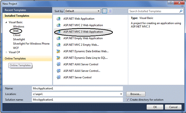Click the Online Templates button
Screen dimensions: 186x113
pos(20,65)
